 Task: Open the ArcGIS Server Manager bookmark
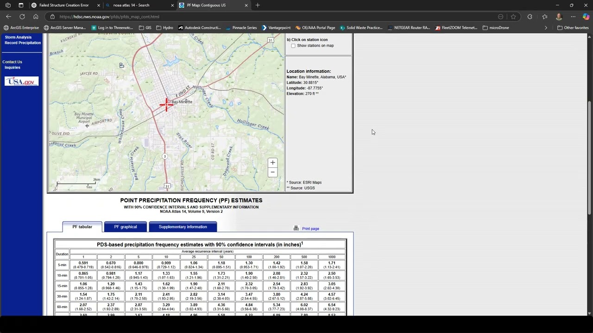click(x=65, y=28)
